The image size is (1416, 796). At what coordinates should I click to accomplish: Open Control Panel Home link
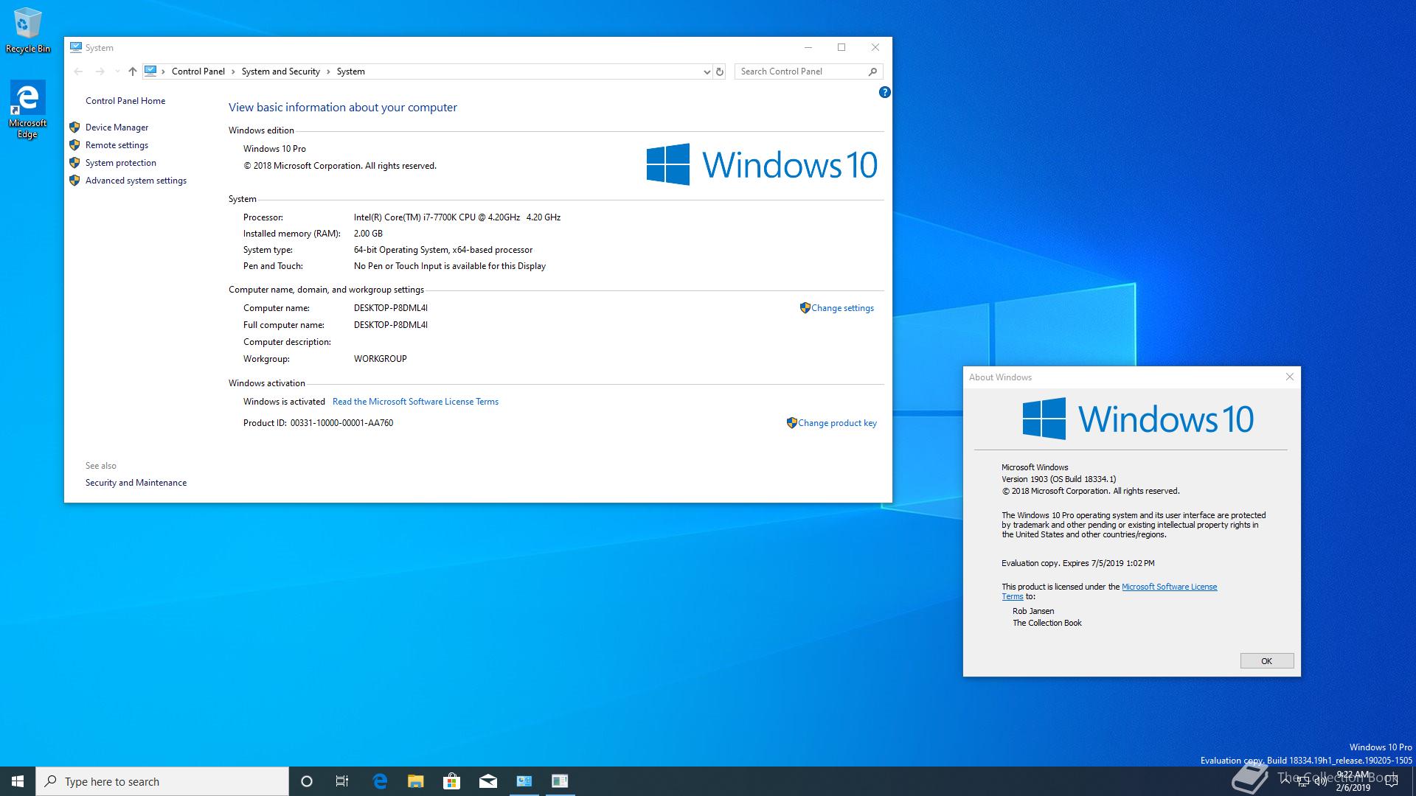pos(125,101)
